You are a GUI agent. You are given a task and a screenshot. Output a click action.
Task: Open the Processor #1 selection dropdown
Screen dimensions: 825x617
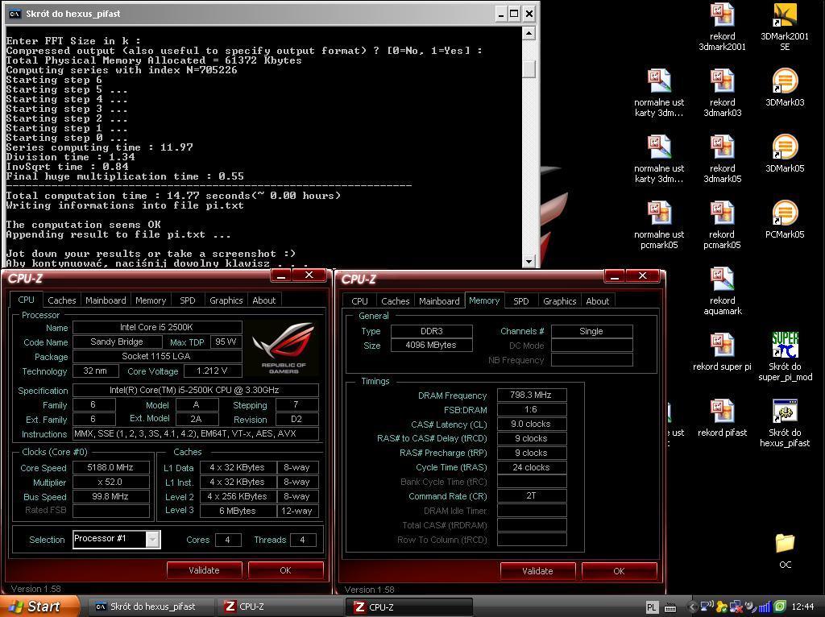coord(152,539)
